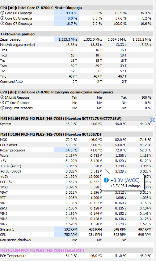This screenshot has height=261, width=156.
Task: Select the CPU C-State Okupacja section header
Action: point(77,8)
